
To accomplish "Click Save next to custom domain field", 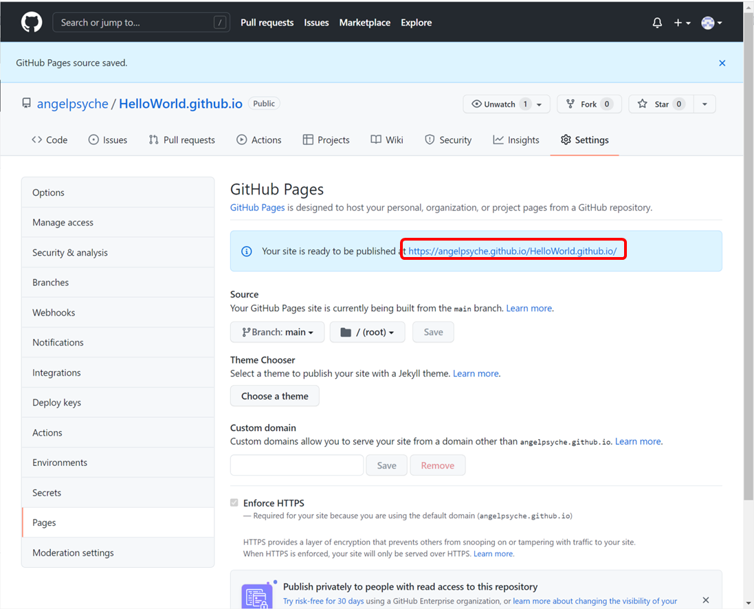I will (386, 465).
